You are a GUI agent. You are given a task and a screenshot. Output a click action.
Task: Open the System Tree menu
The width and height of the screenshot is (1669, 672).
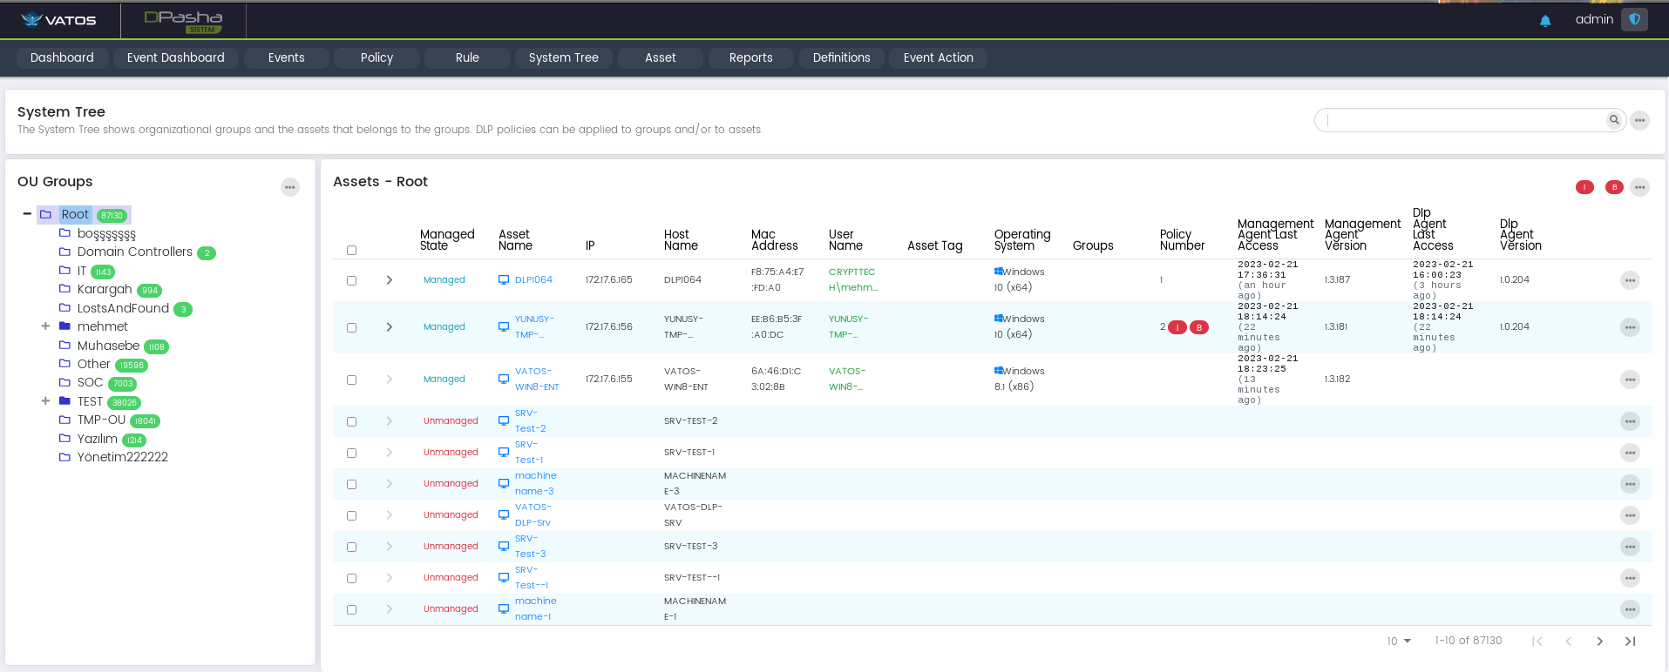pyautogui.click(x=563, y=57)
